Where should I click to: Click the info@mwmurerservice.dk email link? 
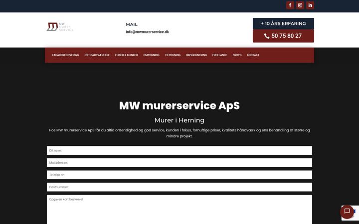147,32
